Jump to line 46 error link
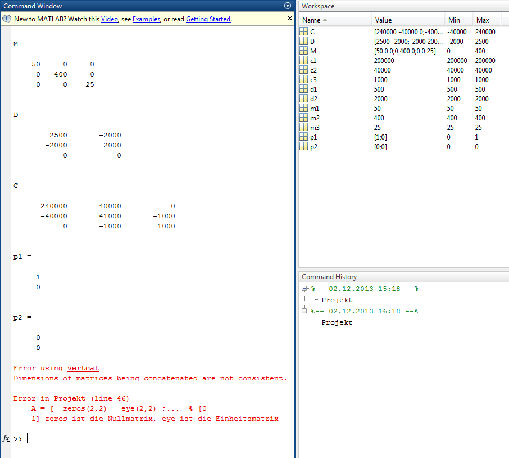This screenshot has width=509, height=458. pos(110,398)
